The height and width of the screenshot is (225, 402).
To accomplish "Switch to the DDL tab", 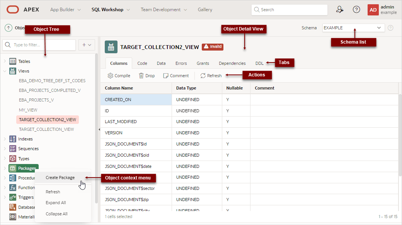I will coord(259,63).
